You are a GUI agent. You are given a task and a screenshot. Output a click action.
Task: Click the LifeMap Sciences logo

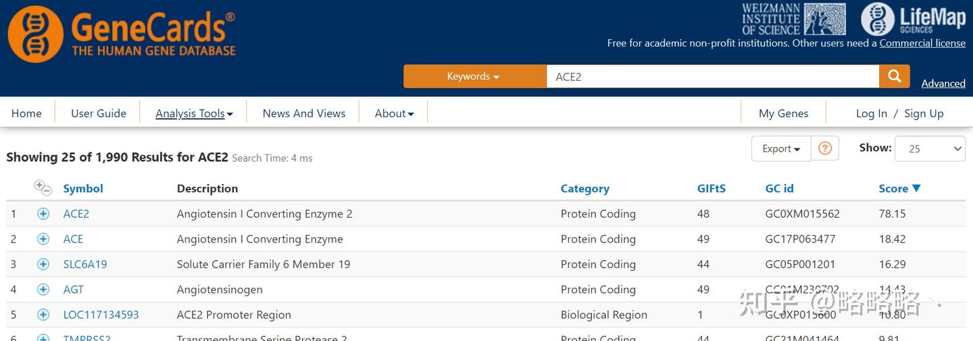914,19
